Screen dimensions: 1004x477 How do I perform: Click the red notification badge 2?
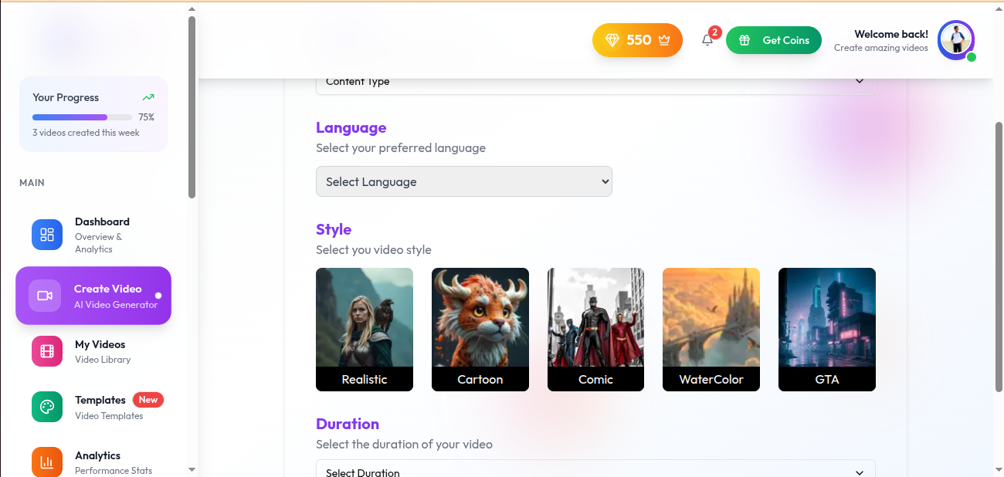tap(715, 32)
